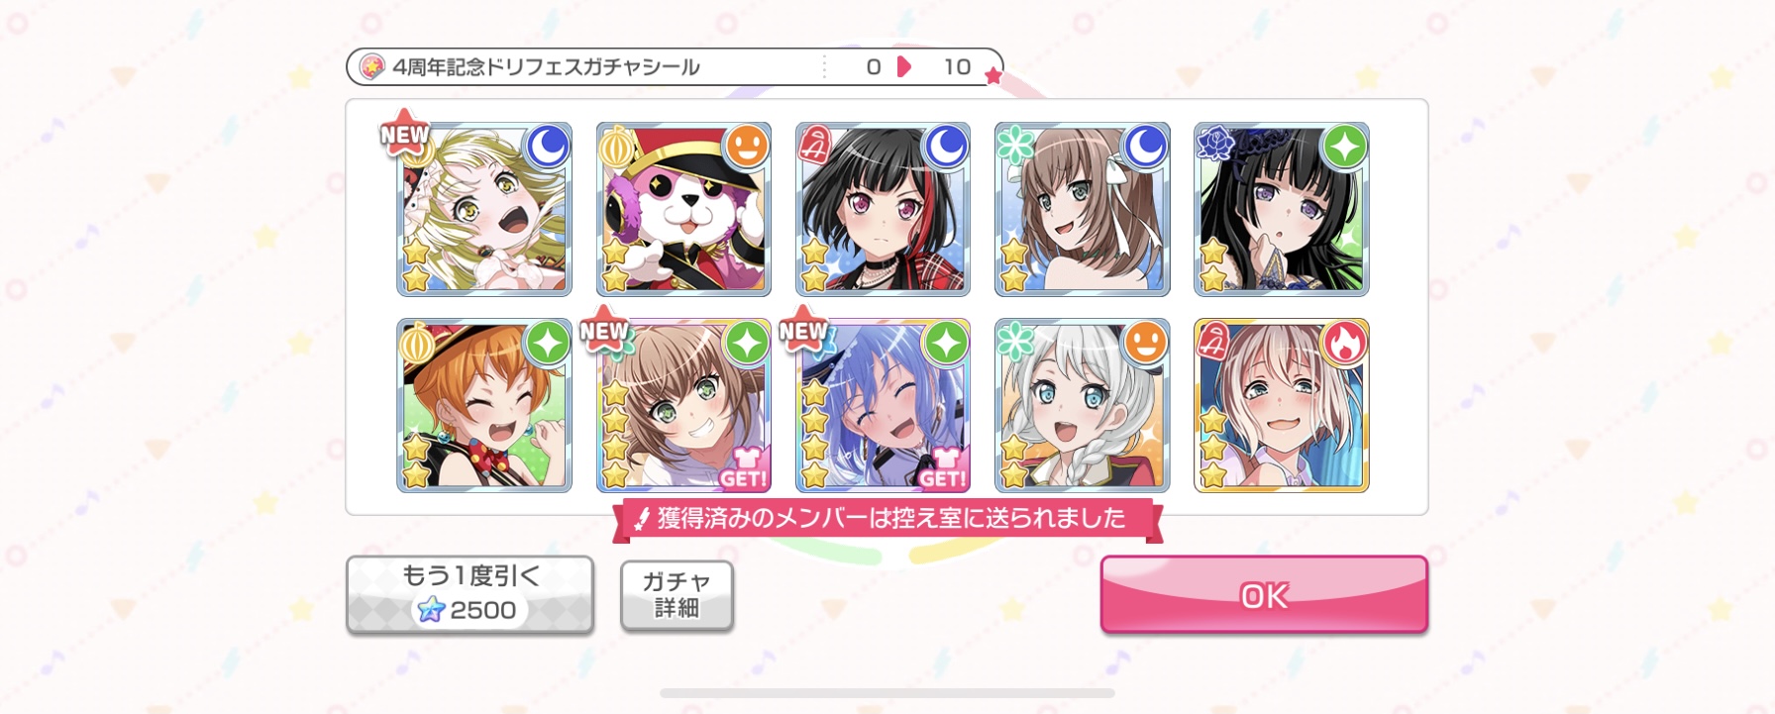Click the moon attribute icon on blonde card
The height and width of the screenshot is (714, 1775).
548,146
